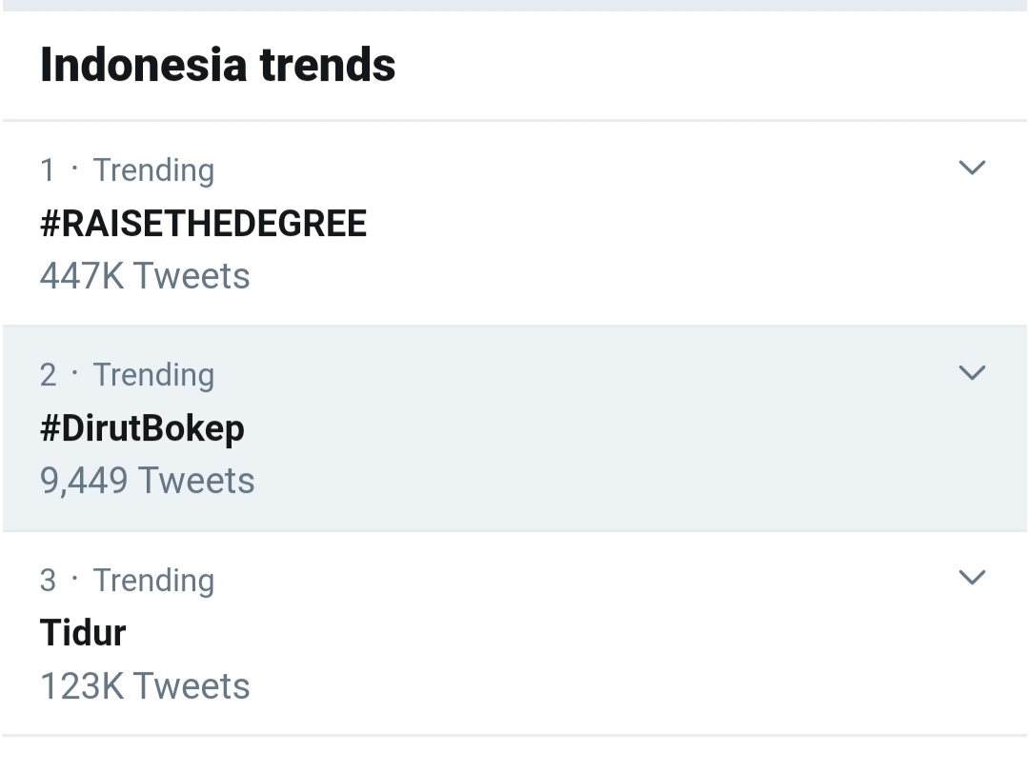The height and width of the screenshot is (771, 1029).
Task: Click the Trending label above #DirutBokep
Action: (153, 375)
